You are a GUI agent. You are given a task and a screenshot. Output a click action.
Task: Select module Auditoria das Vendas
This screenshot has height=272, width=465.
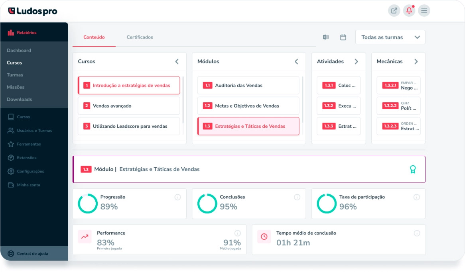(x=248, y=86)
